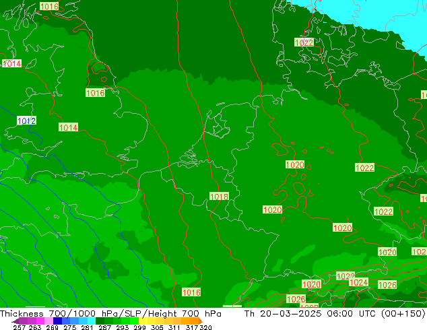The image size is (427, 330).
Task: Click the legend value 293
Action: [x=123, y=327]
